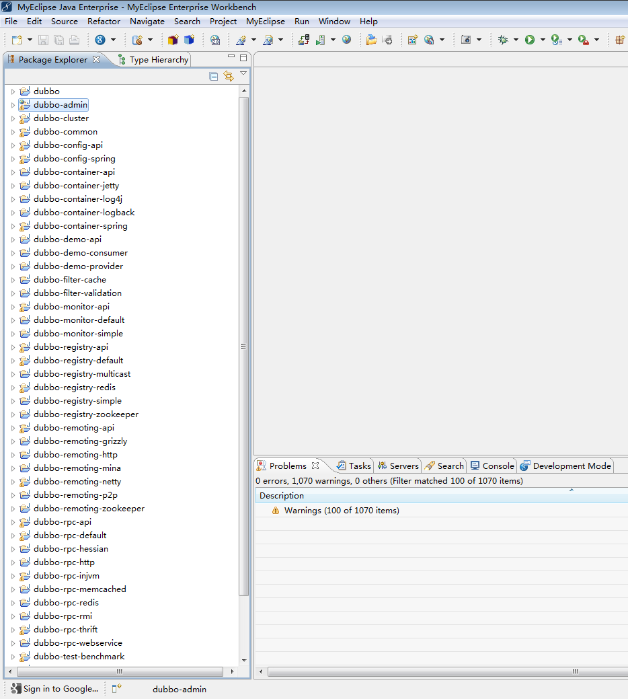Click the globe with page web tools icon
Screen dimensions: 628x699
tap(429, 40)
